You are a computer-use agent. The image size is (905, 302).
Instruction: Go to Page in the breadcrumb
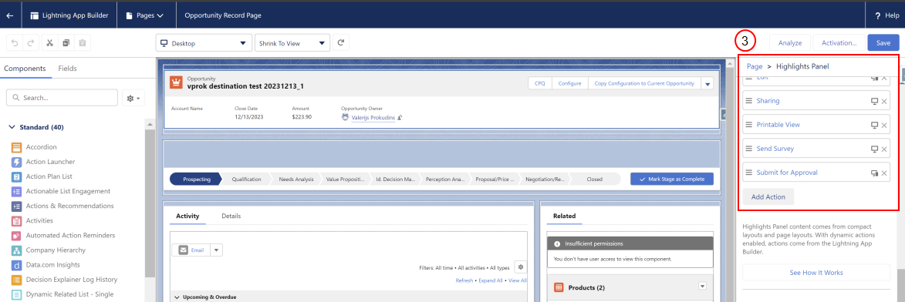755,66
